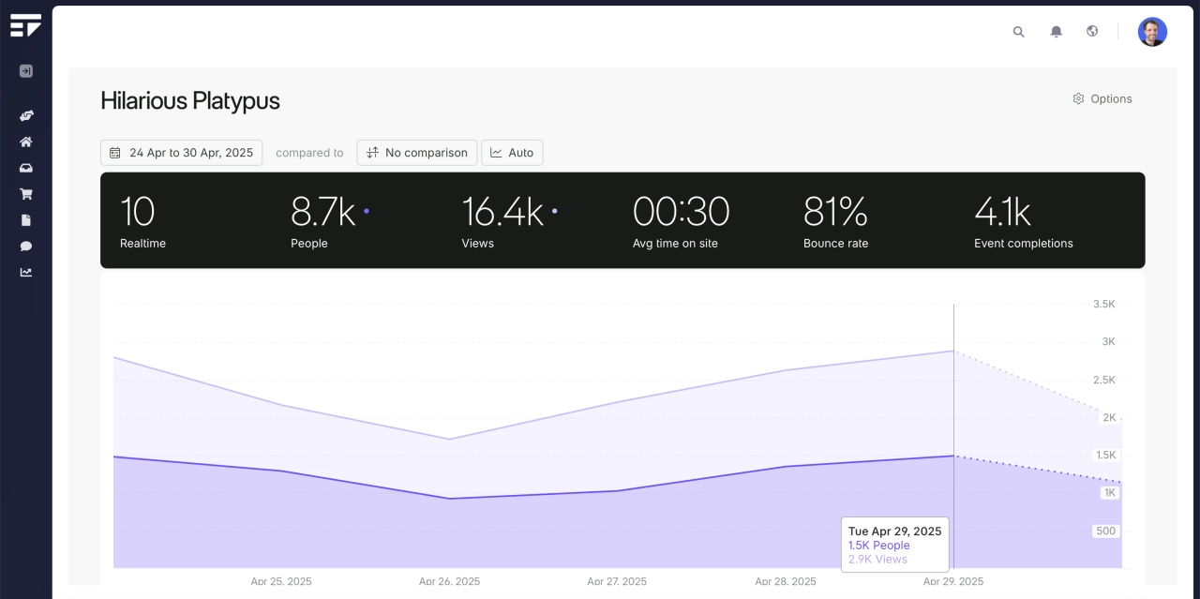Open the user profile avatar

[1152, 32]
